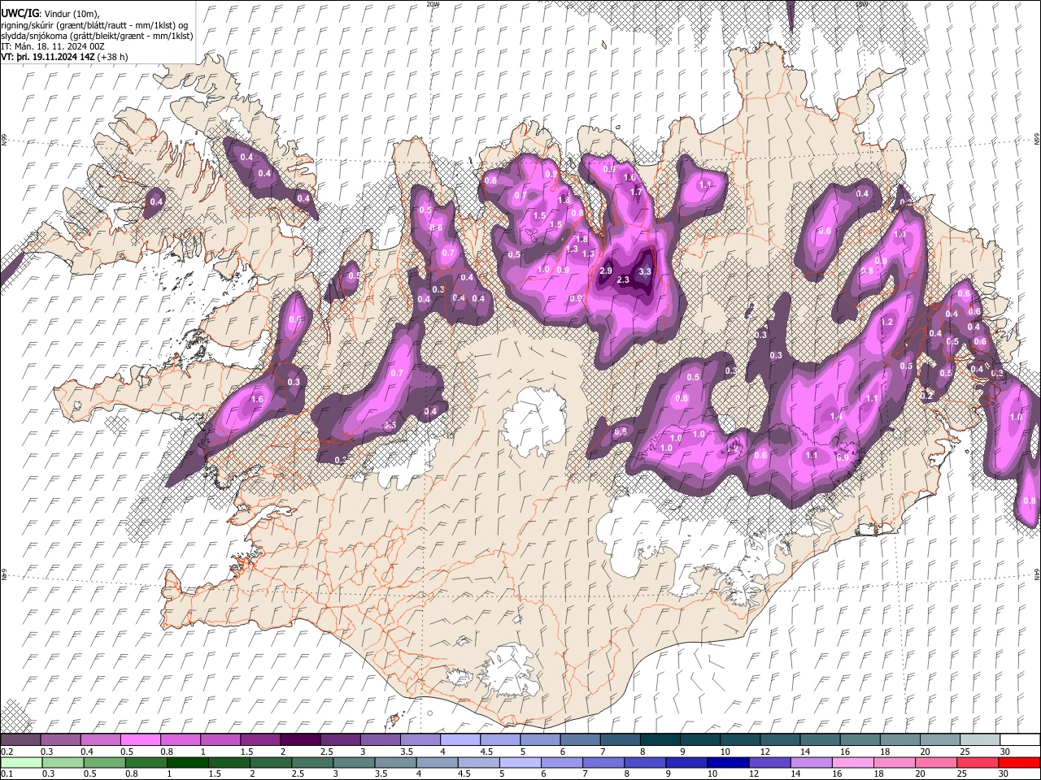Click the '0.1' label in rain legend
The width and height of the screenshot is (1041, 780).
click(7, 774)
